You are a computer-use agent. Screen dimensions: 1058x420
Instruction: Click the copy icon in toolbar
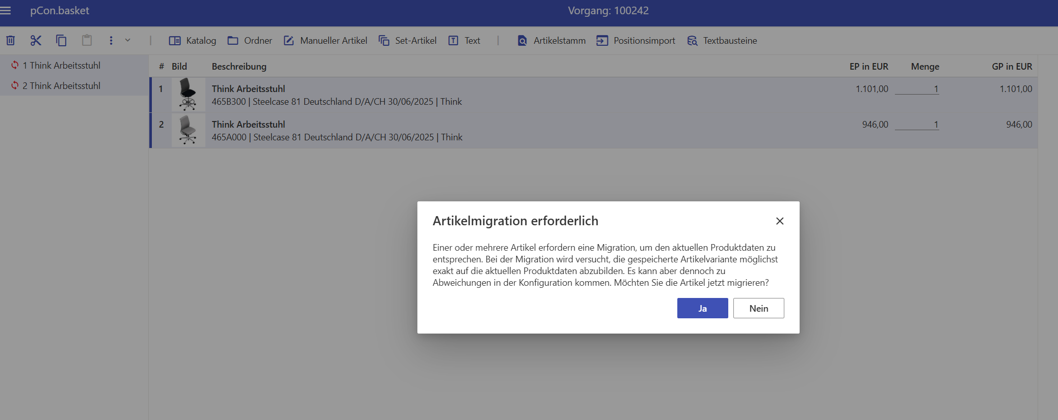coord(61,40)
